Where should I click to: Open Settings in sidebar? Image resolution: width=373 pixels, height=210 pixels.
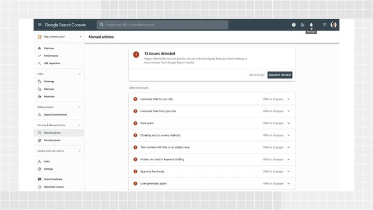[48, 169]
